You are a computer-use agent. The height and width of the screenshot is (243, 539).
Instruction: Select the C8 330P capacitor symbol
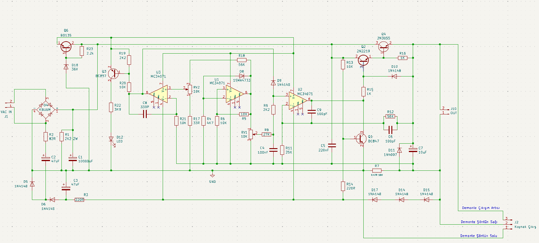(145, 114)
